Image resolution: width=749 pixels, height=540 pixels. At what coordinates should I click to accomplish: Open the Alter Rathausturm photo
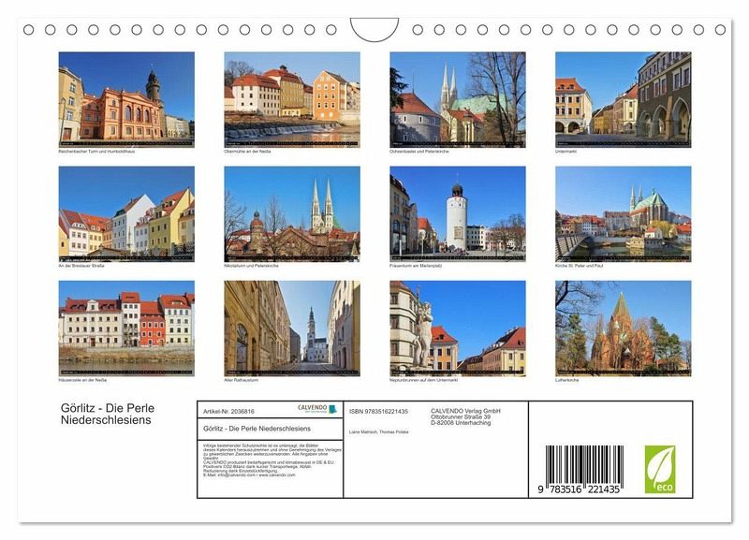pyautogui.click(x=292, y=328)
